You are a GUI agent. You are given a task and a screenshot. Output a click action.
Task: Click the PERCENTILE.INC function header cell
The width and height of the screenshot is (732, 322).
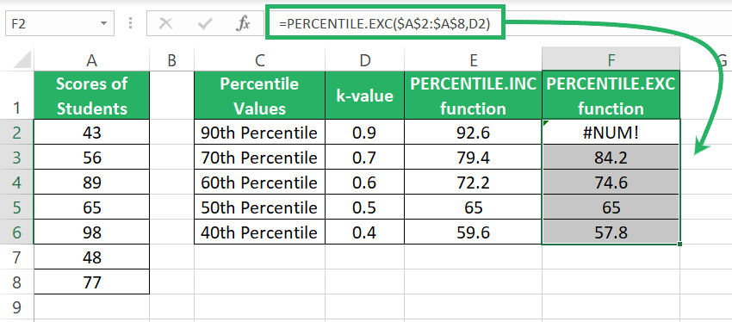pos(474,96)
